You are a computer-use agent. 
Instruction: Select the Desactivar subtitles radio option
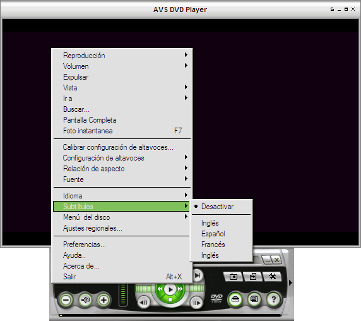[x=222, y=207]
